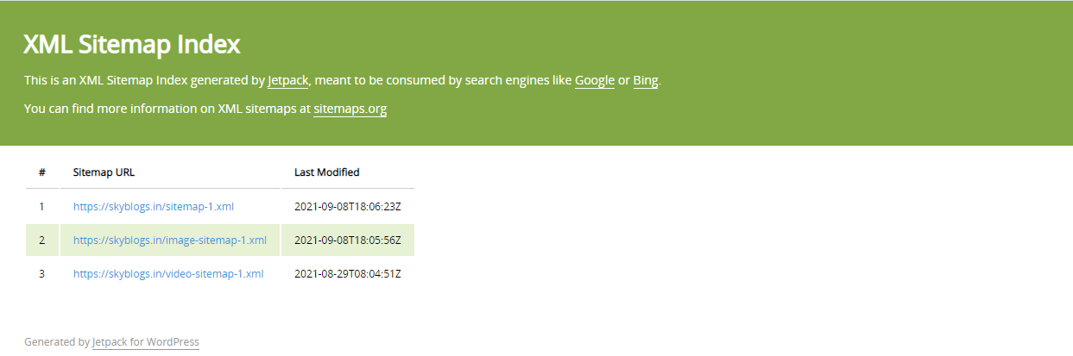
Task: Click the Sitemap URL column header
Action: pyautogui.click(x=104, y=172)
